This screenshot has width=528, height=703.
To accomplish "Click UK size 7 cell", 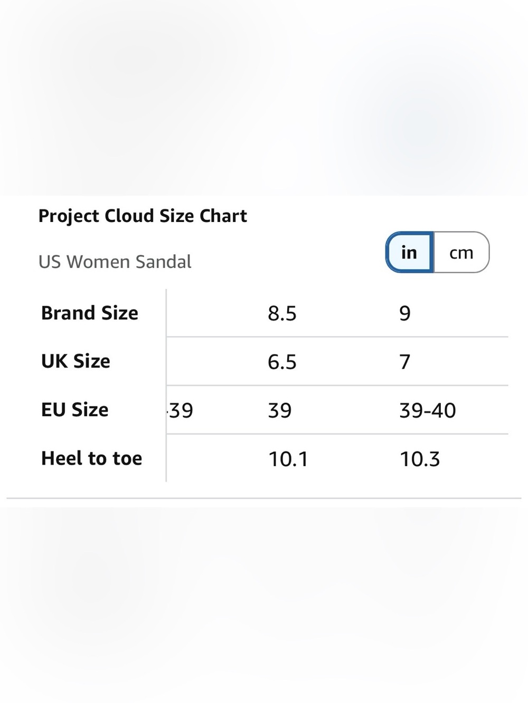I will point(405,362).
